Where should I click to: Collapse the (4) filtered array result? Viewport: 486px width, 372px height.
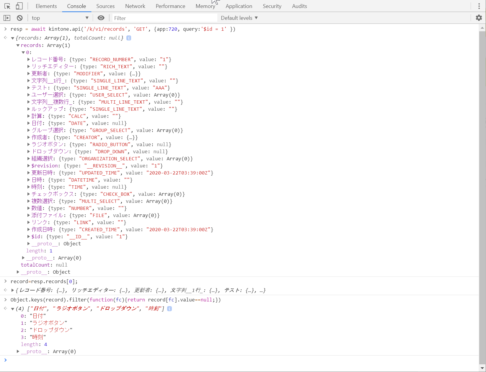coord(13,309)
